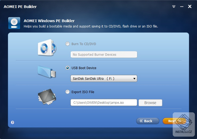The height and width of the screenshot is (139, 197).
Task: Click the AOMEI PE Builder disc logo icon
Action: (x=14, y=23)
